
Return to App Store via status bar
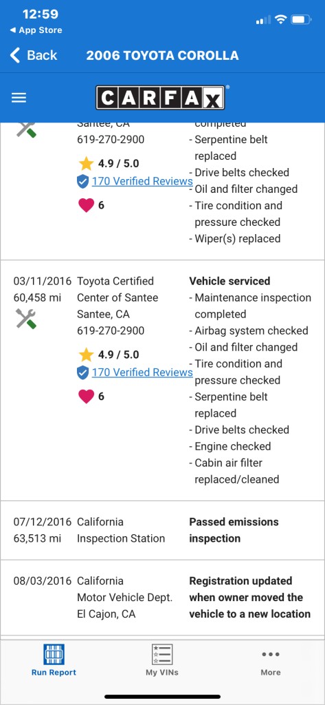[x=36, y=30]
